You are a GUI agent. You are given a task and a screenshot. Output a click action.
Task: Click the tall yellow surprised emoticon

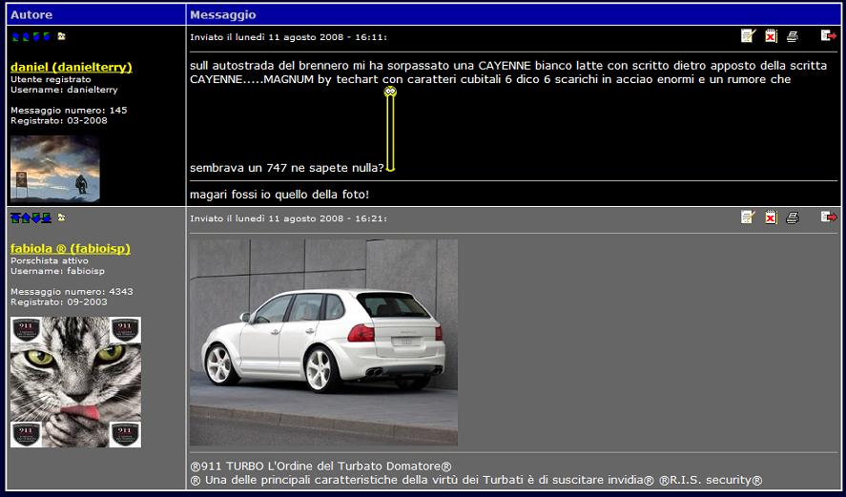pyautogui.click(x=390, y=129)
